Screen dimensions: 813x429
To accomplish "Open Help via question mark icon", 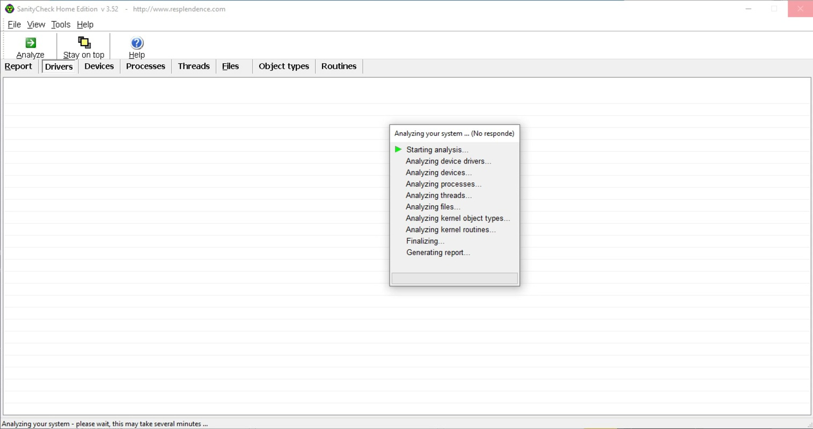I will click(x=137, y=43).
